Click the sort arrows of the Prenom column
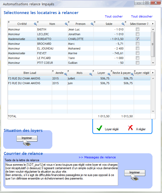 click(x=69, y=22)
